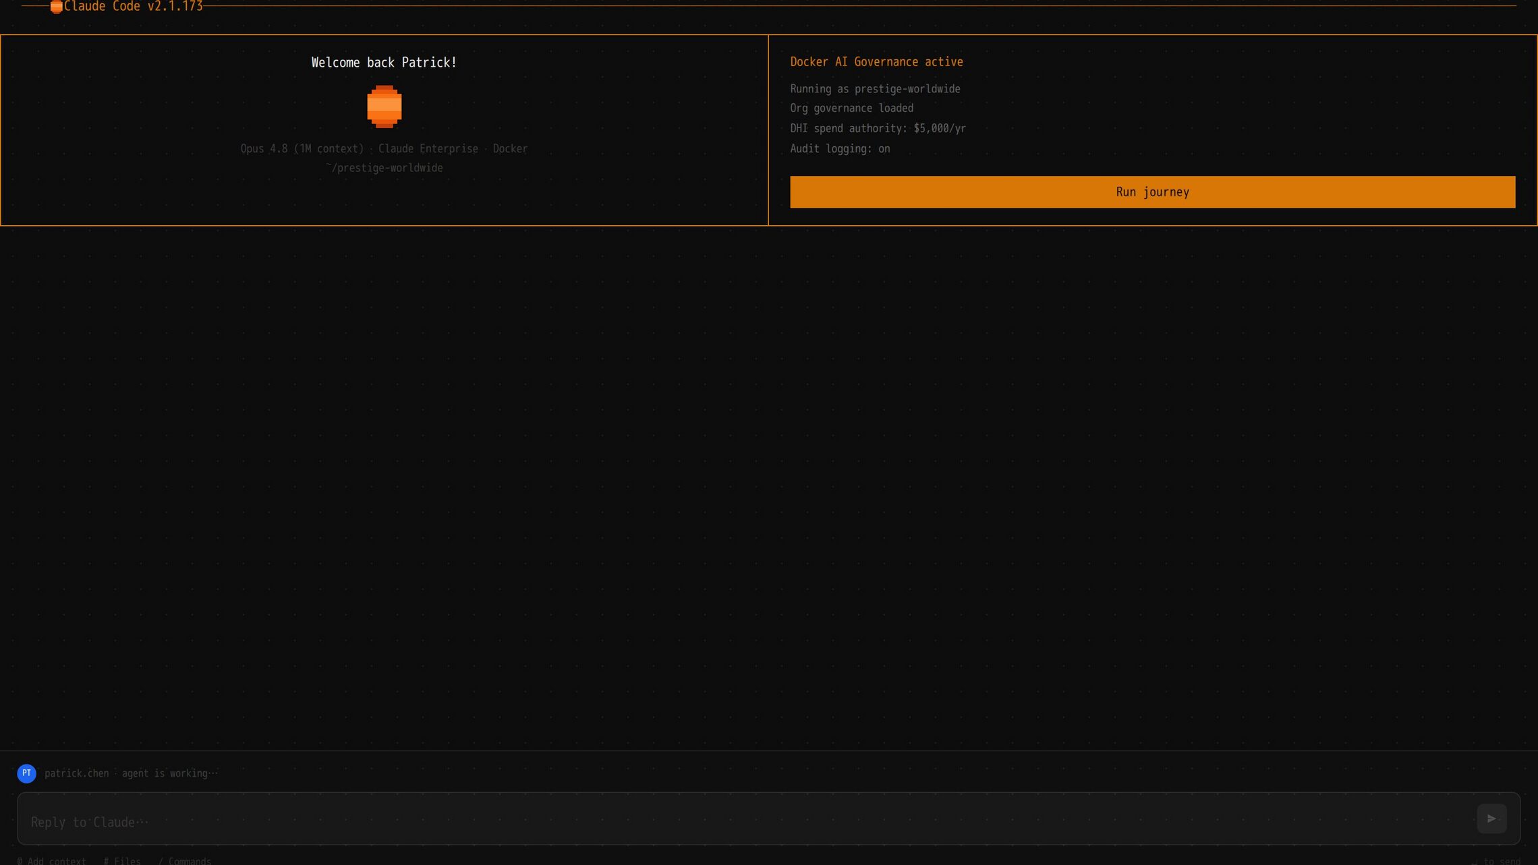Open the / Commands shortcut
1538x865 pixels.
pyautogui.click(x=185, y=861)
